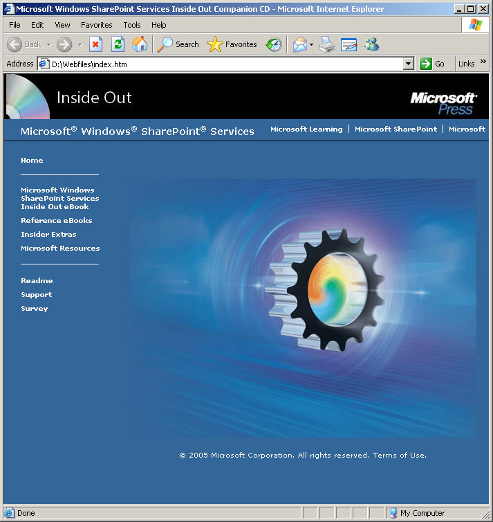Image resolution: width=493 pixels, height=522 pixels.
Task: Click the My Computer status text
Action: pos(422,513)
